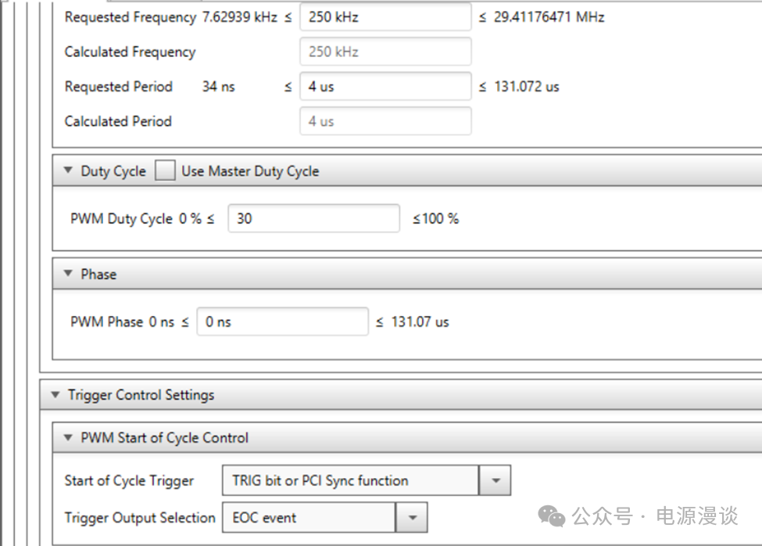Click the Calculated Period read-only field
This screenshot has height=546, width=762.
385,121
